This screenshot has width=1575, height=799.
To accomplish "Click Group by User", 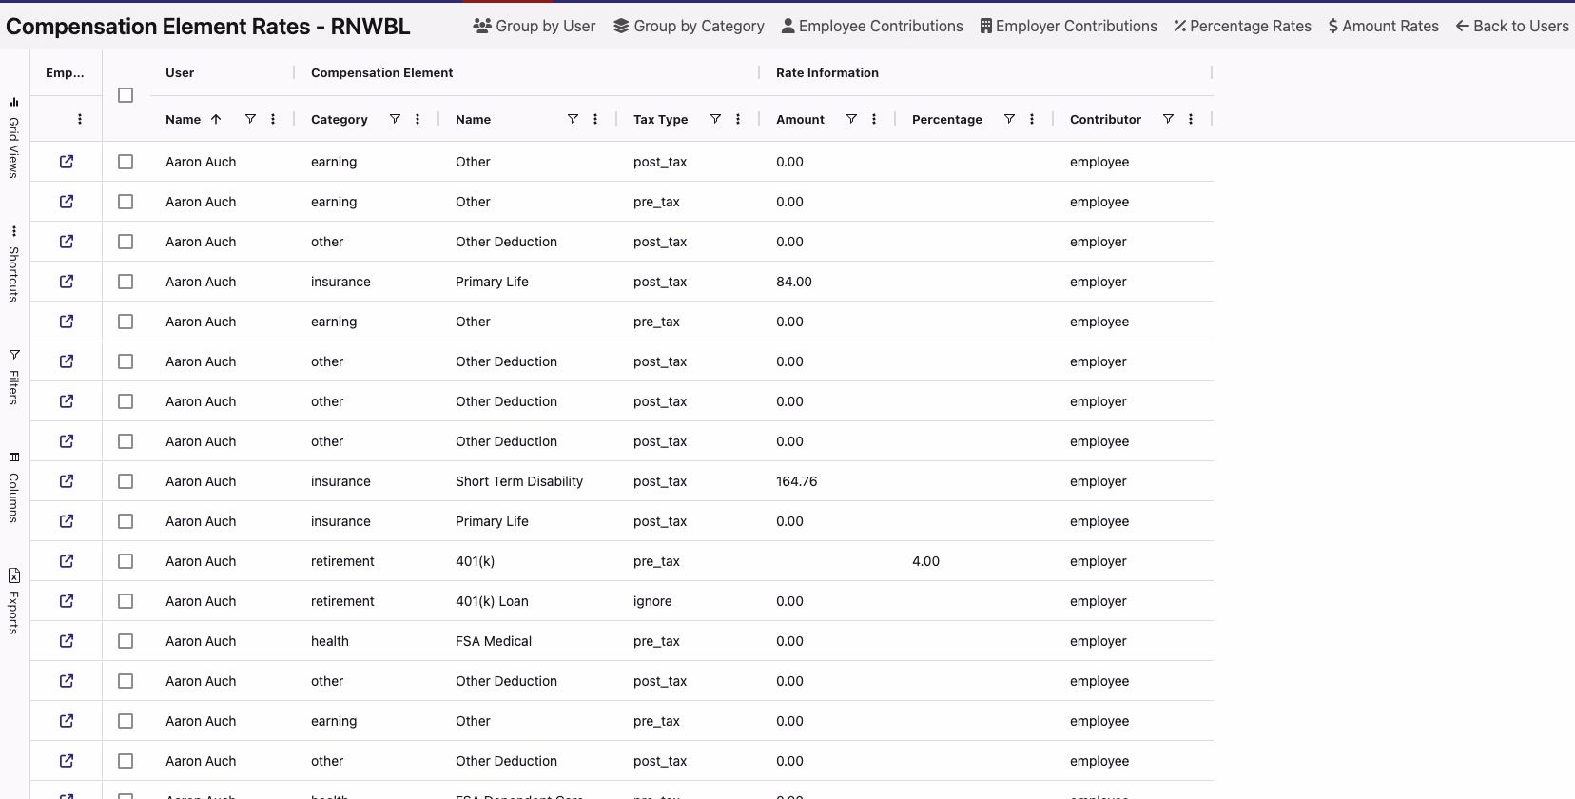I will click(535, 26).
